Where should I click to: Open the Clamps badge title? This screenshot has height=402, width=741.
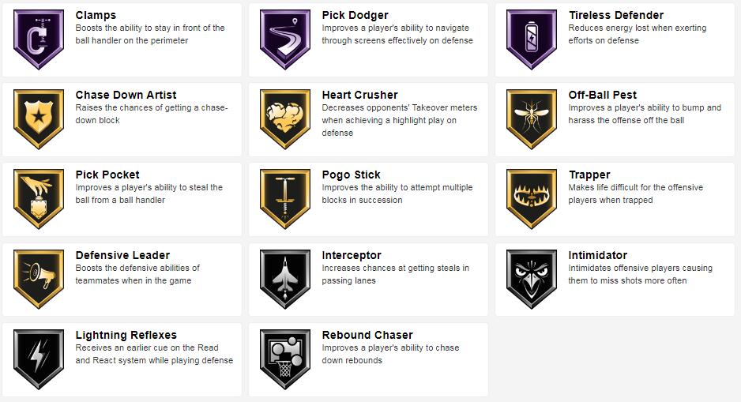tap(96, 15)
